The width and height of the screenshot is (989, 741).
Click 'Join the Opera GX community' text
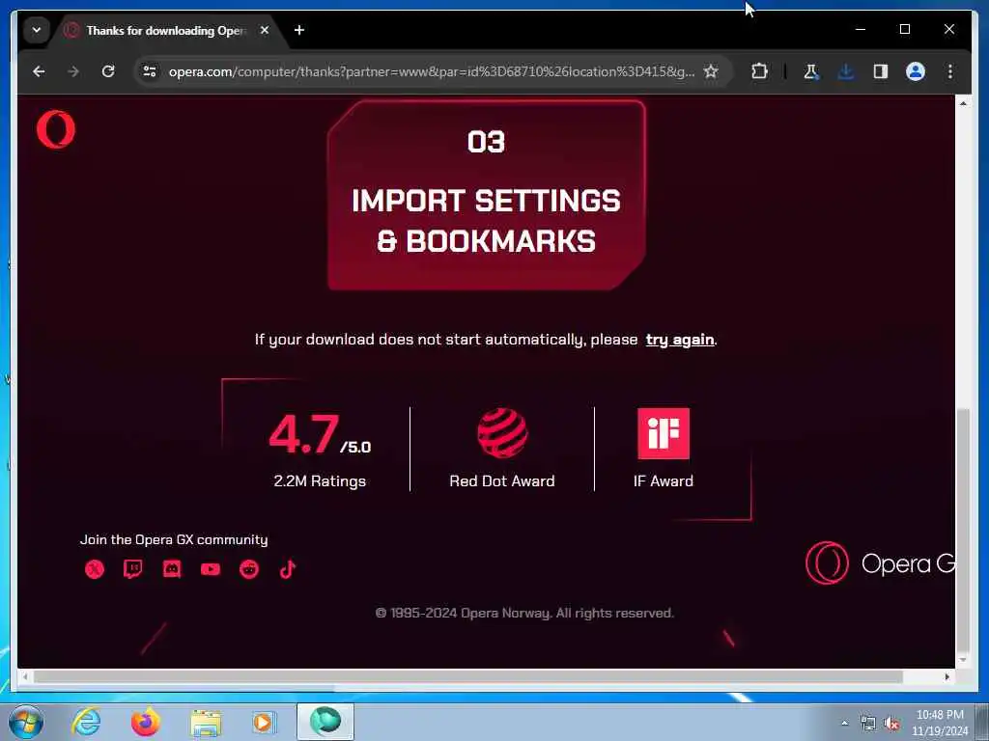(174, 540)
